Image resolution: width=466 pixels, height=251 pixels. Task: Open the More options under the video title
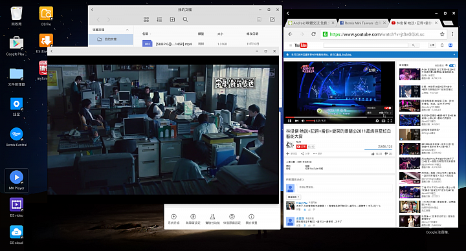pos(317,153)
